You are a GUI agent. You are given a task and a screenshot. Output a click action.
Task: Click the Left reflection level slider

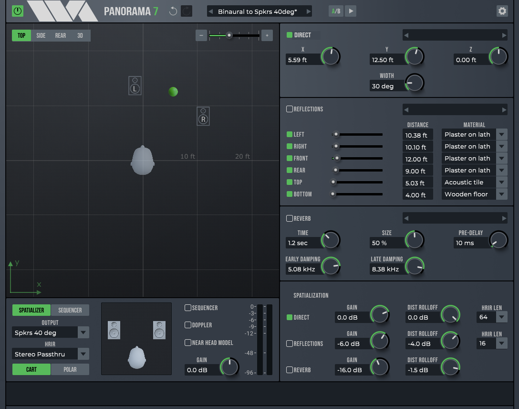pos(357,134)
